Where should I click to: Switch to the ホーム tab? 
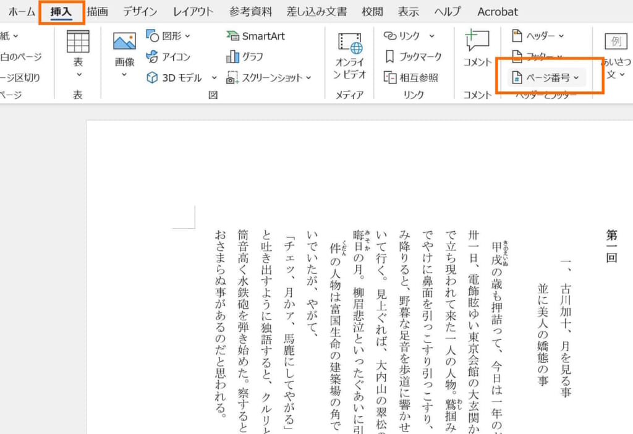[x=22, y=12]
